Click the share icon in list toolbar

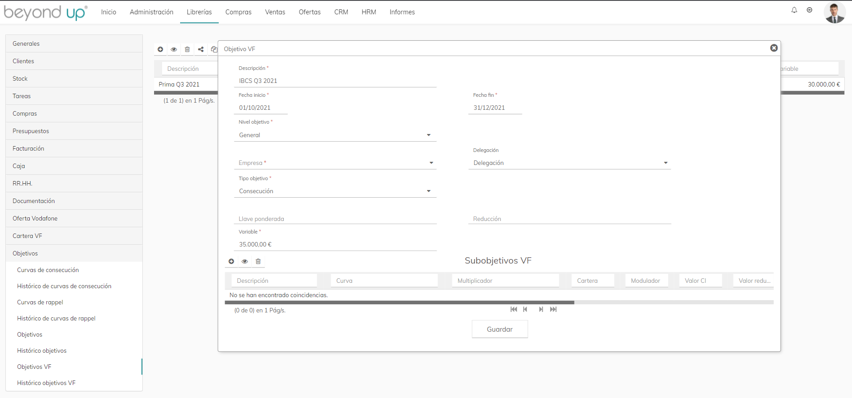point(201,49)
